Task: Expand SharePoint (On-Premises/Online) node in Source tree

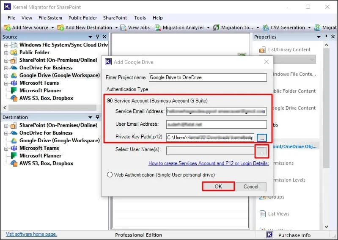Action: click(6, 61)
